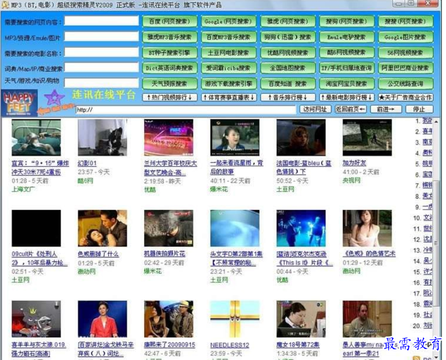Screen dimensions: 446x360
Task: Click the 天气预报搜索 button
Action: tap(169, 83)
